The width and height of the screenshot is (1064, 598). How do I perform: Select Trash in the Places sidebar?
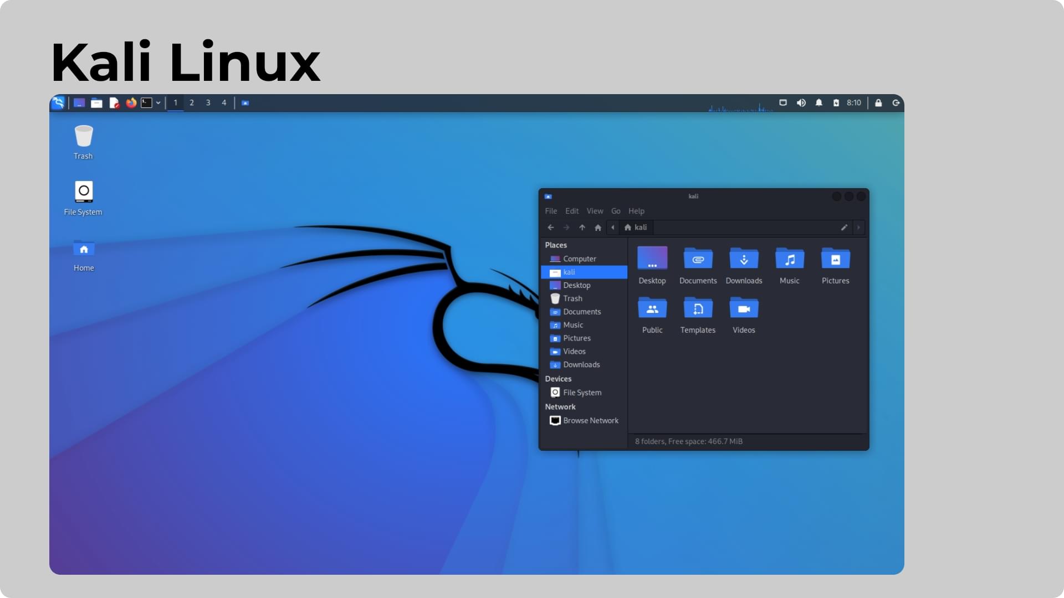[x=584, y=298]
